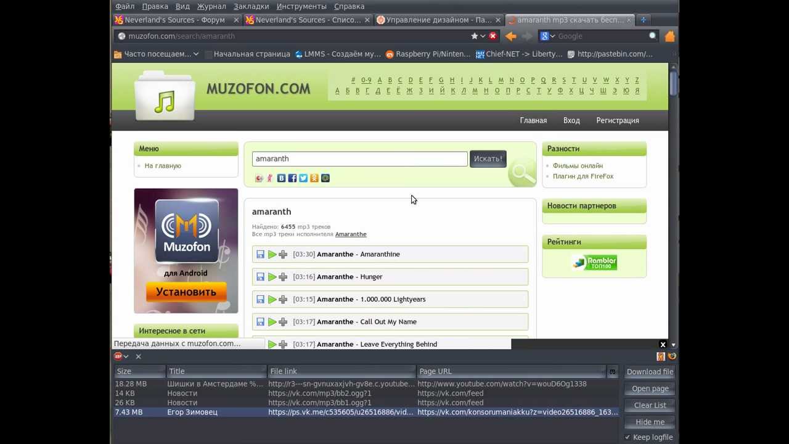The image size is (789, 444).
Task: Open the column picker in table header
Action: pyautogui.click(x=612, y=372)
